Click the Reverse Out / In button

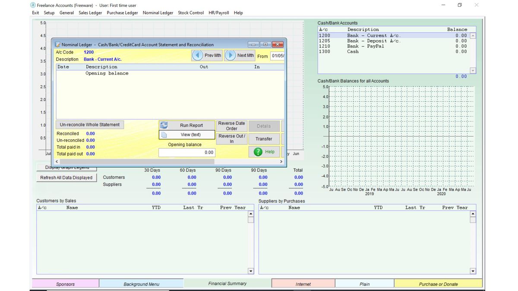click(x=232, y=139)
